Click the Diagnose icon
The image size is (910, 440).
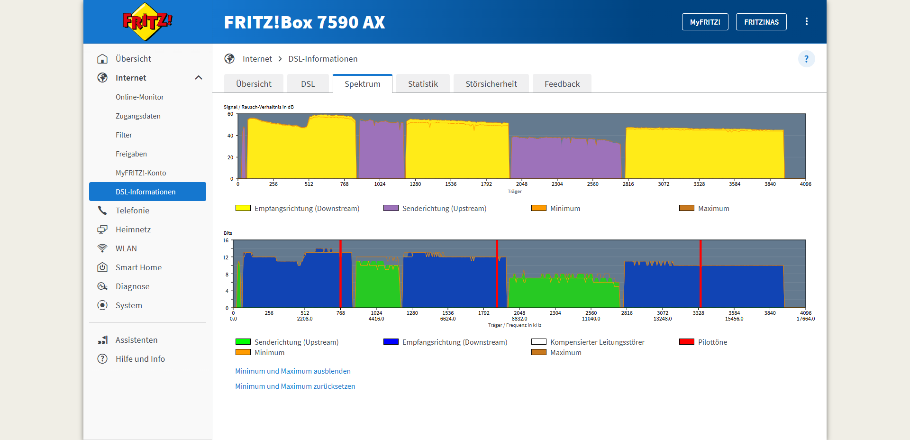[x=102, y=286]
